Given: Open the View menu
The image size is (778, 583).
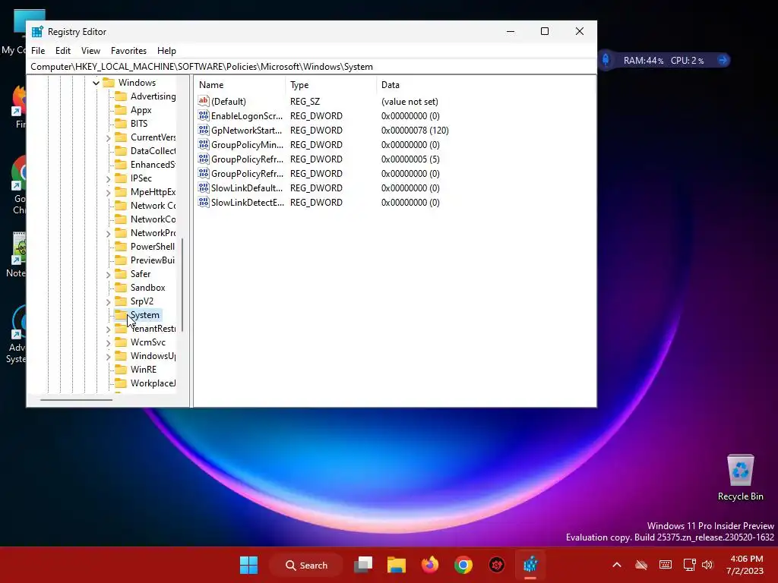Looking at the screenshot, I should pyautogui.click(x=90, y=51).
